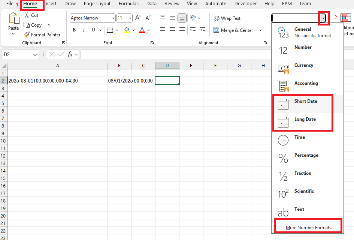Expand orientation dropdown arrow
The image size is (354, 240).
click(x=199, y=18)
